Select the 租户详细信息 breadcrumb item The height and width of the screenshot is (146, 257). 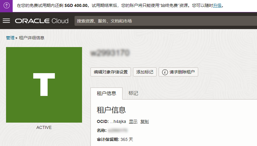coord(32,38)
